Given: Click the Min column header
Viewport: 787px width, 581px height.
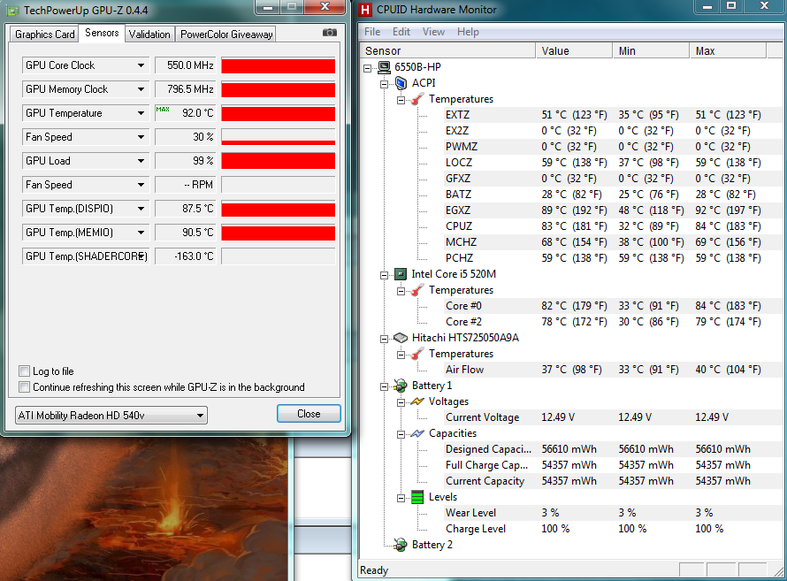Looking at the screenshot, I should 651,50.
